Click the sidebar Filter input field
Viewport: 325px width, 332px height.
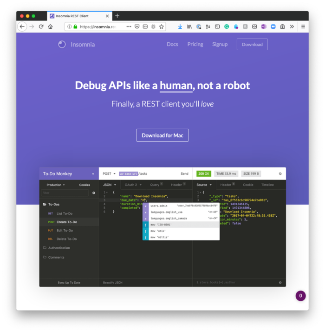coord(65,193)
